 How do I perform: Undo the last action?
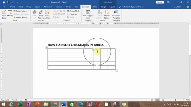point(8,2)
